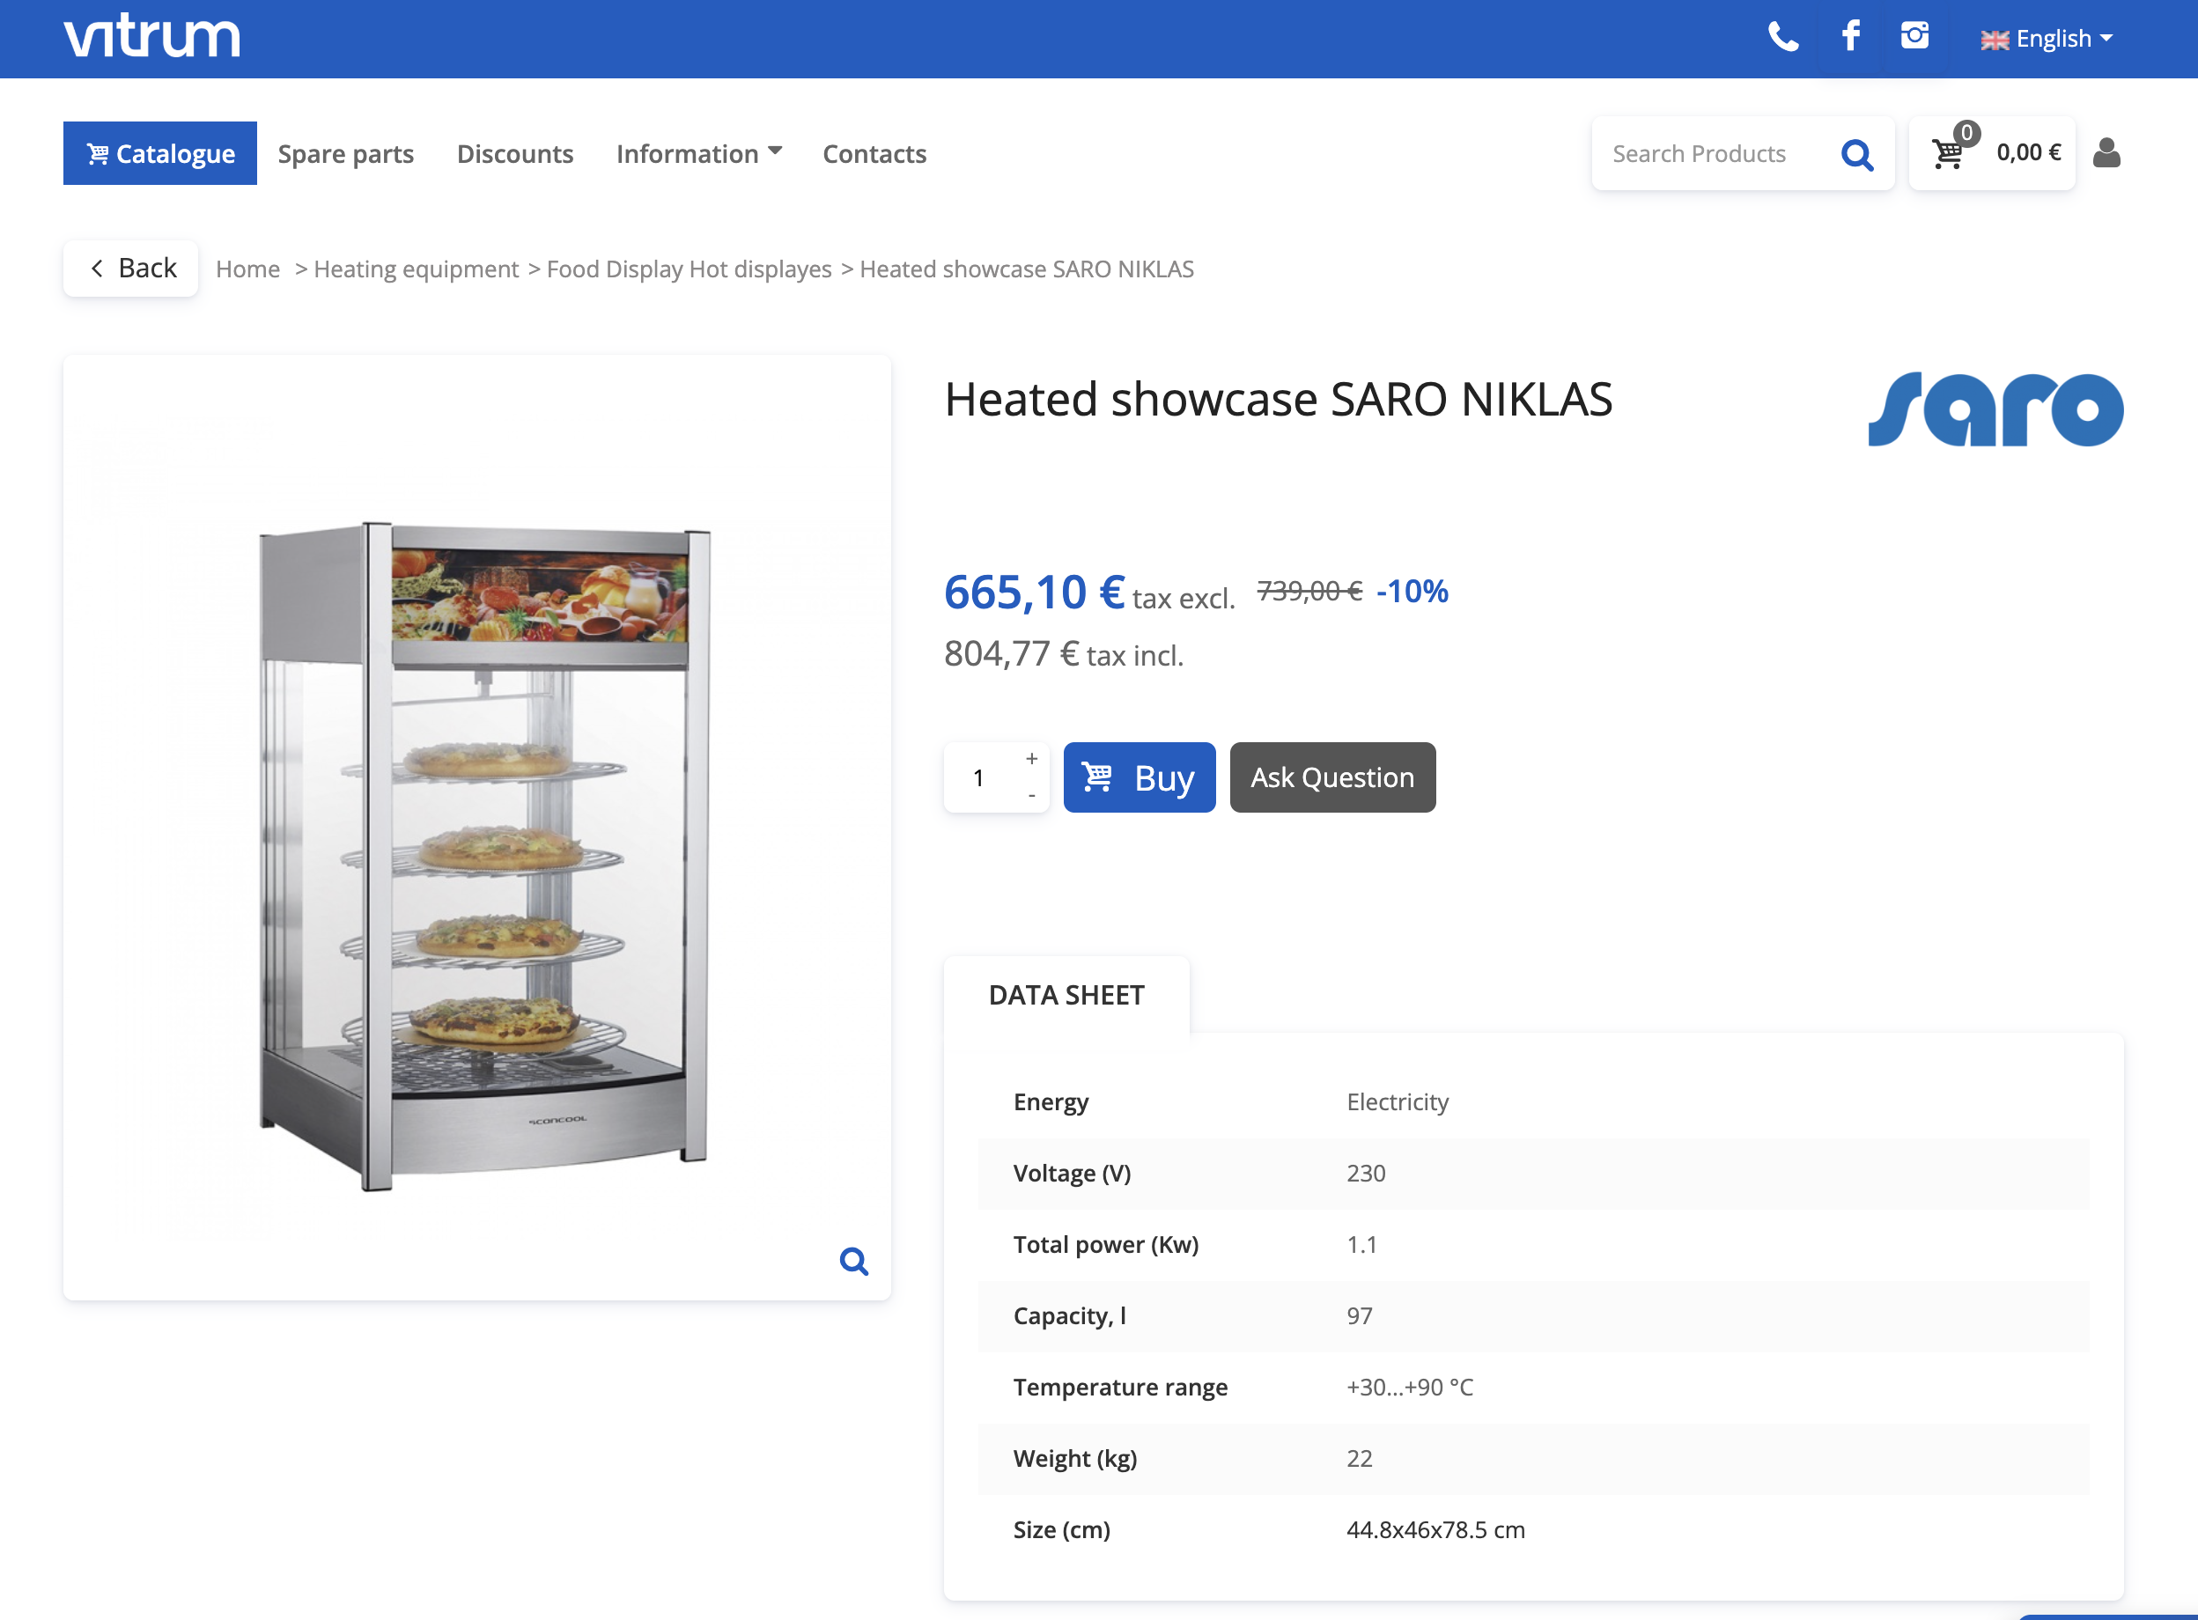Viewport: 2198px width, 1620px height.
Task: Open the Instagram icon link
Action: pos(1914,35)
